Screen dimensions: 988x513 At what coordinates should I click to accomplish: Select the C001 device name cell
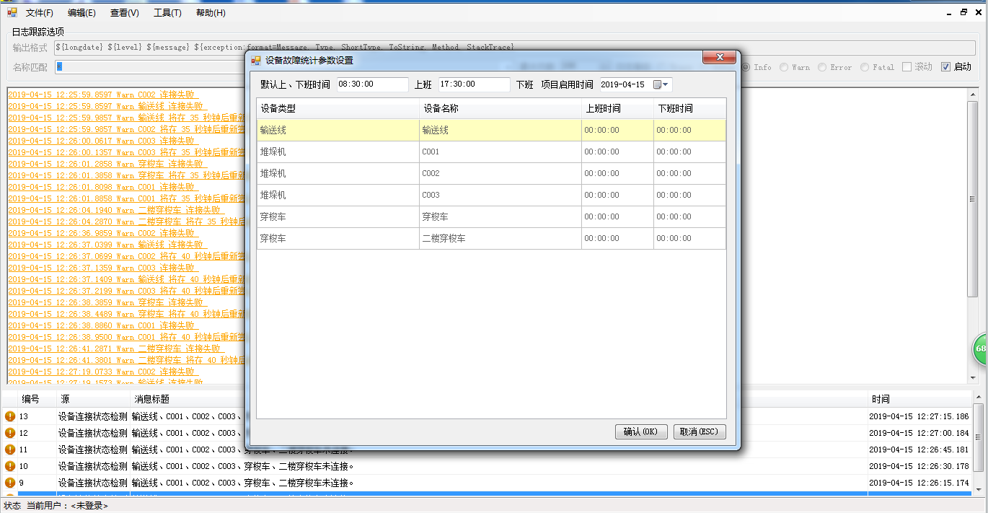tap(500, 152)
